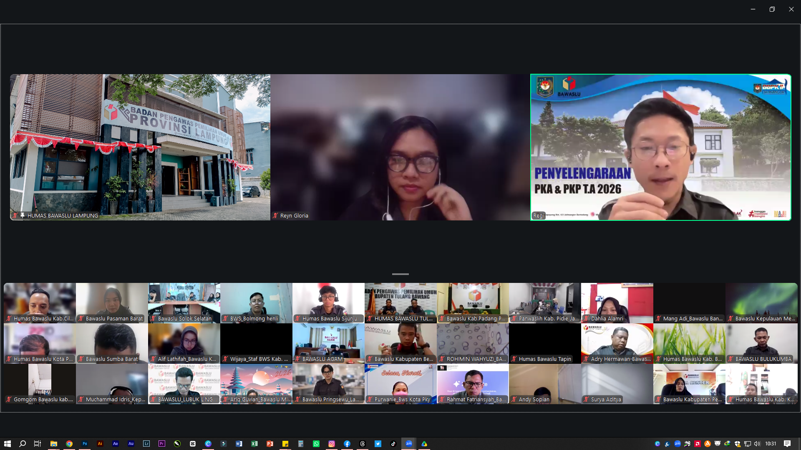Screen dimensions: 801x450
Task: Select Bawaslu Sumba Barat tile
Action: pyautogui.click(x=112, y=343)
